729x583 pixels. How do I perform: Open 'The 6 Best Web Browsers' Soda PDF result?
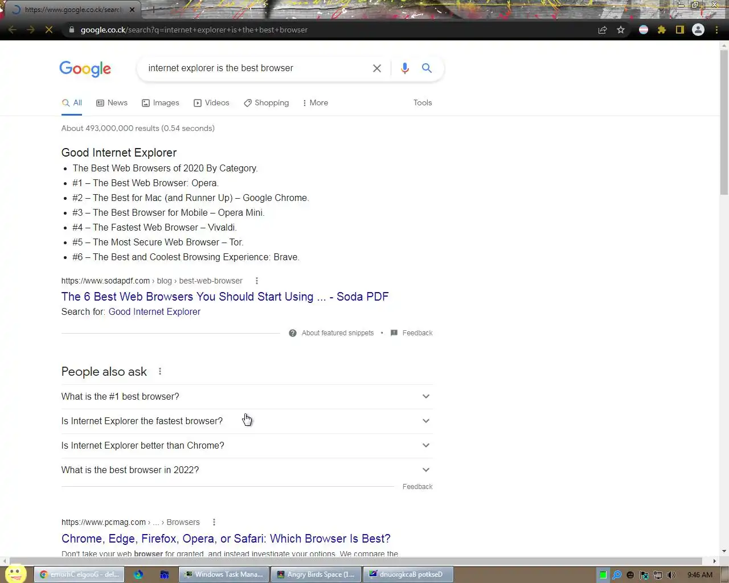click(x=225, y=297)
